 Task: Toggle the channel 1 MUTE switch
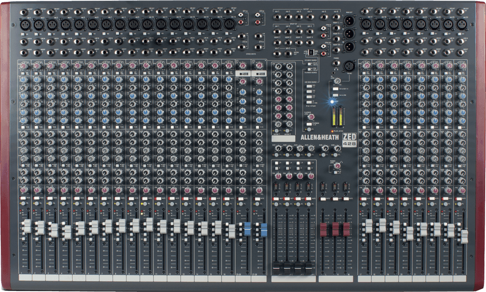tap(24, 199)
